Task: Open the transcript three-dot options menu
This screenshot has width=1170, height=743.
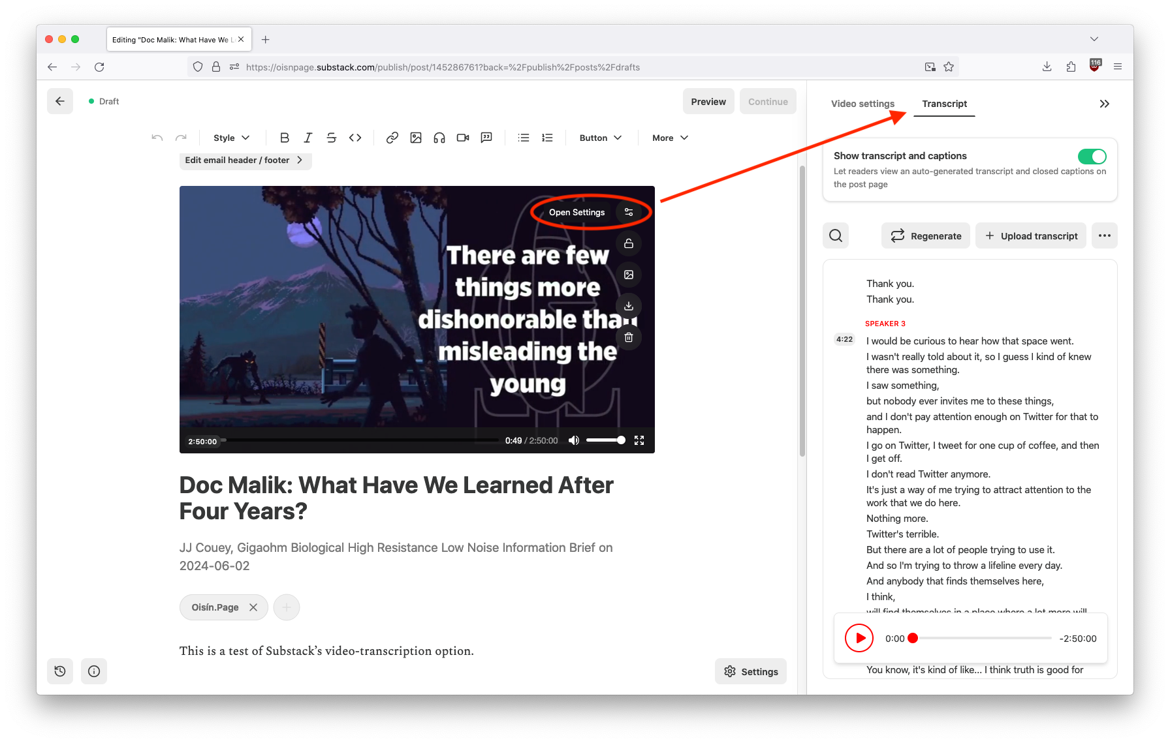Action: click(1105, 235)
